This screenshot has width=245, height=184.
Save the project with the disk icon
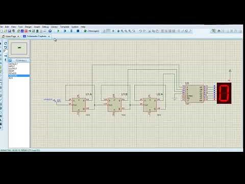click(x=9, y=31)
